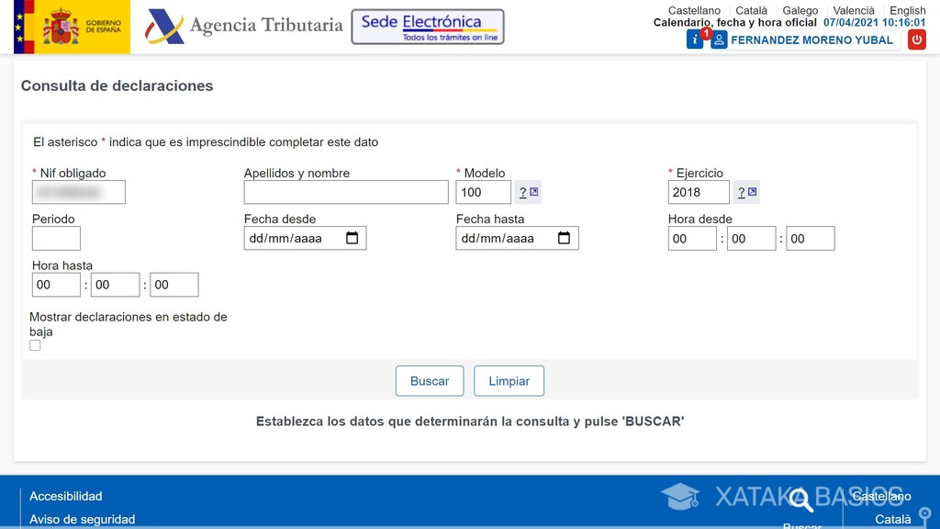Click the Sede Electrónica banner
Image resolution: width=940 pixels, height=529 pixels.
428,27
